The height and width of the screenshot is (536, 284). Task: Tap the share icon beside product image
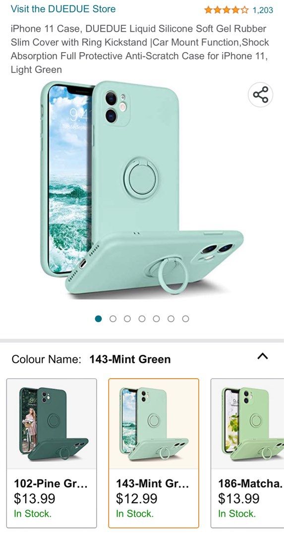[x=260, y=95]
